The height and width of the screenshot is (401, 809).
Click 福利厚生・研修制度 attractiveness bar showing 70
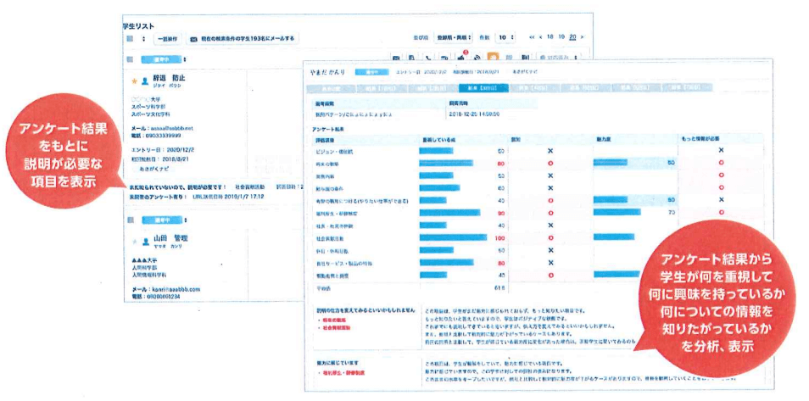pos(617,212)
